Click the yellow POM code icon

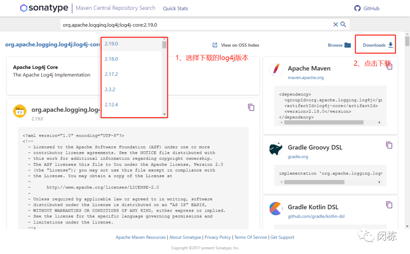click(x=20, y=111)
